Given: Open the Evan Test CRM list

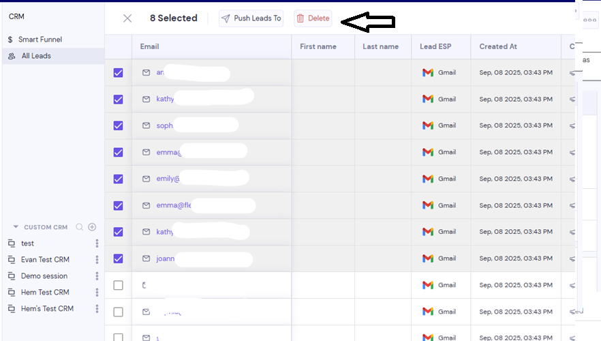Looking at the screenshot, I should tap(45, 260).
